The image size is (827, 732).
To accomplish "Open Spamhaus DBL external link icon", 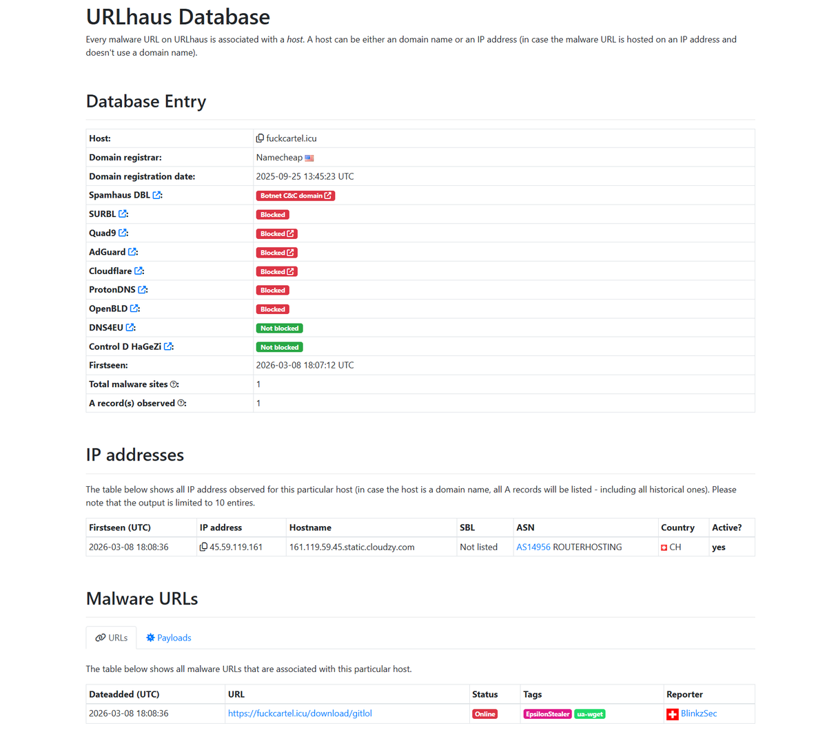I will pyautogui.click(x=157, y=196).
